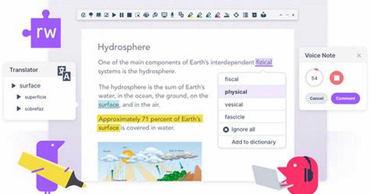
Task: Start reading aloud with the Play button
Action: coord(114,15)
